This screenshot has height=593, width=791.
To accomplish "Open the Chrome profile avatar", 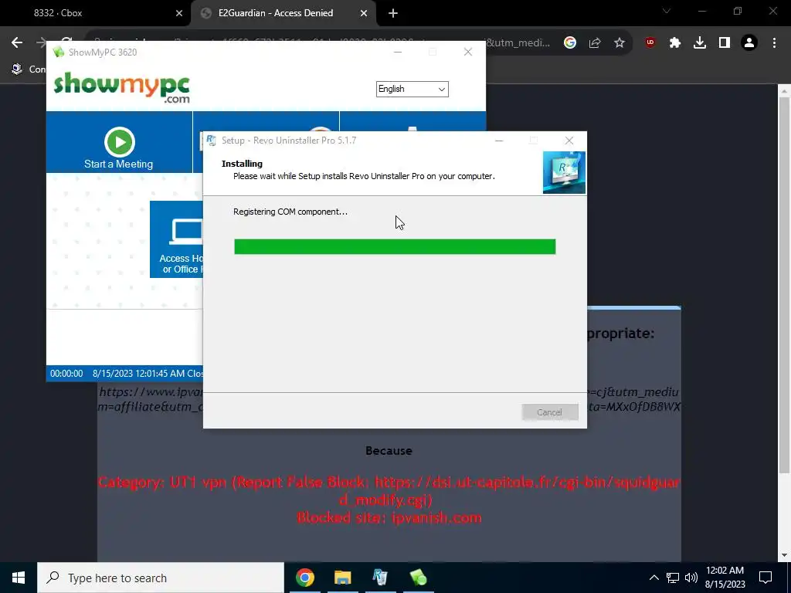I will [749, 43].
